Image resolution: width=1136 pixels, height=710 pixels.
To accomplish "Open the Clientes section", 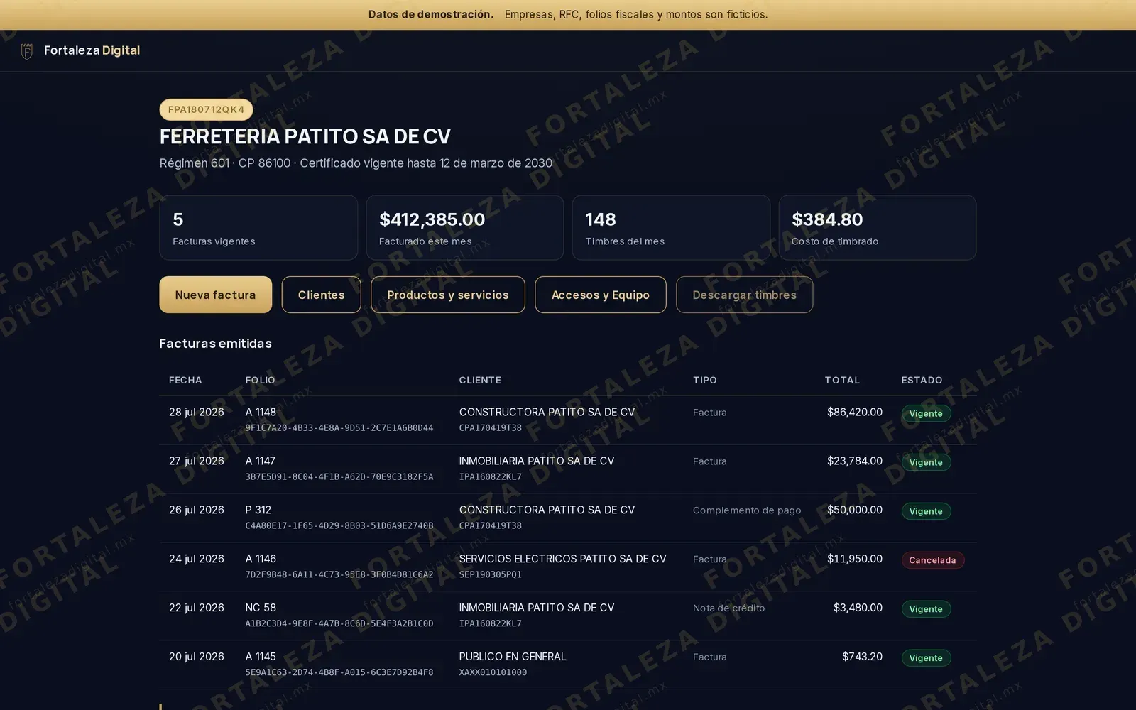I will coord(321,295).
